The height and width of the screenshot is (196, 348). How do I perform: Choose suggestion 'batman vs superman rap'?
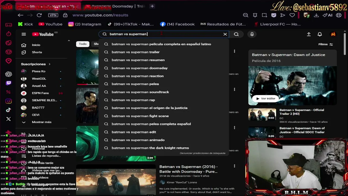tap(164, 100)
